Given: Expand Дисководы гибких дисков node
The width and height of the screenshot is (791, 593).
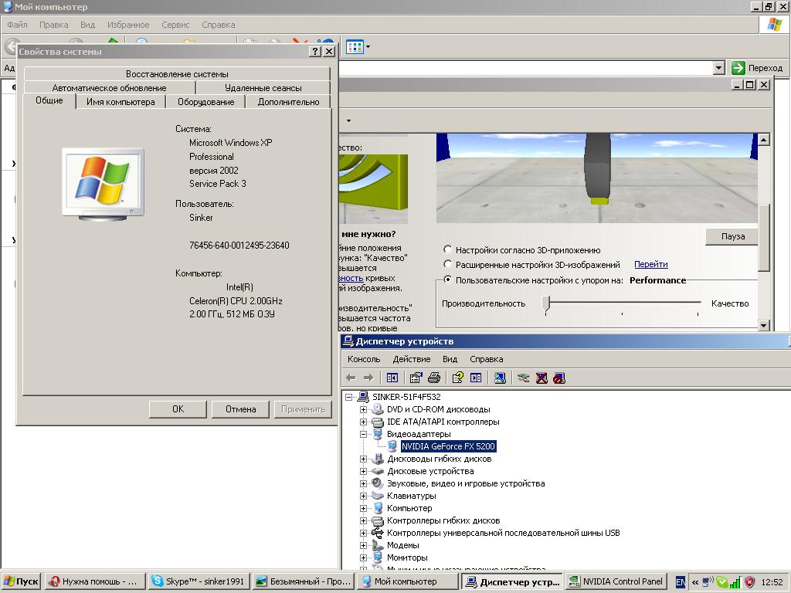Looking at the screenshot, I should [363, 459].
